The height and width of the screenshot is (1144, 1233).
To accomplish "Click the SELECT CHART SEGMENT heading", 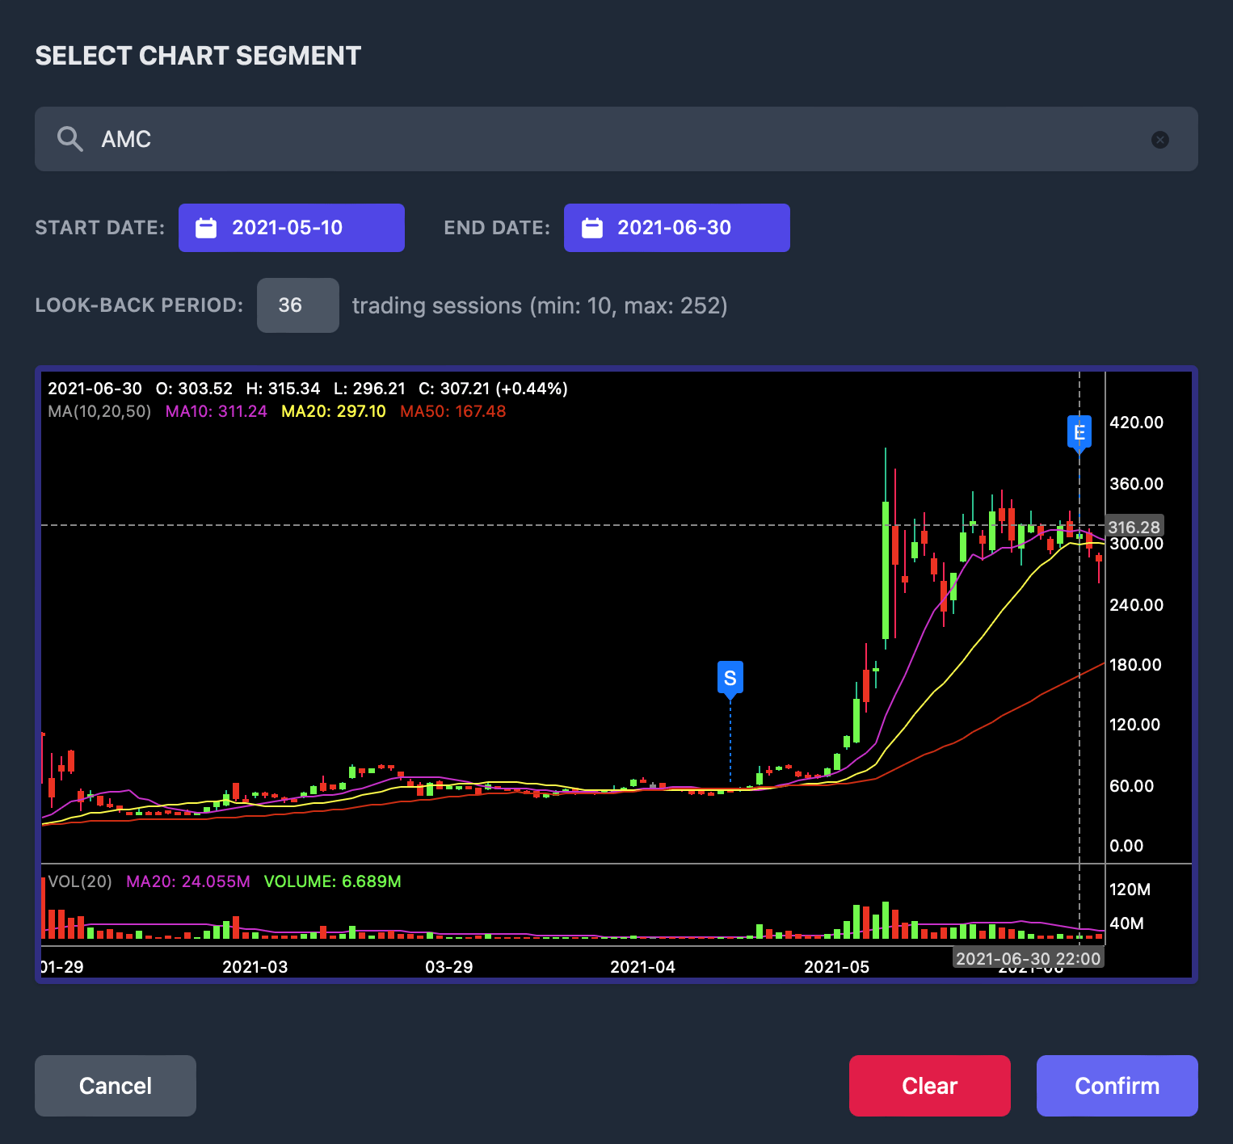I will (198, 56).
